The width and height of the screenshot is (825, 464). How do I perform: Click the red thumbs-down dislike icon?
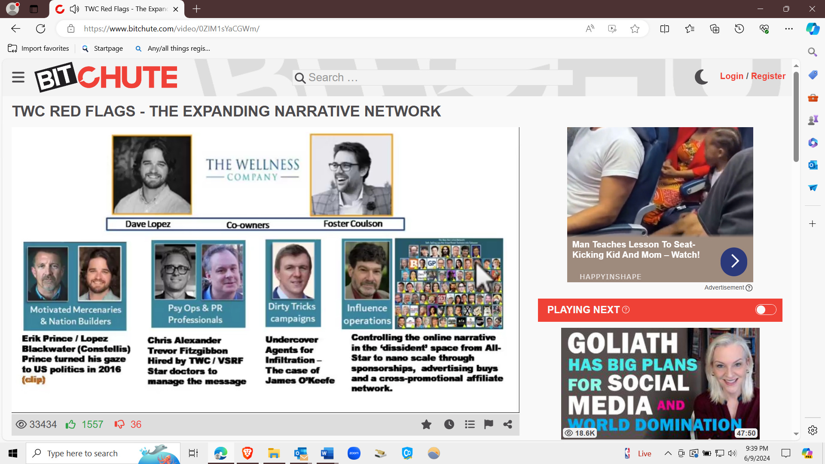[119, 424]
